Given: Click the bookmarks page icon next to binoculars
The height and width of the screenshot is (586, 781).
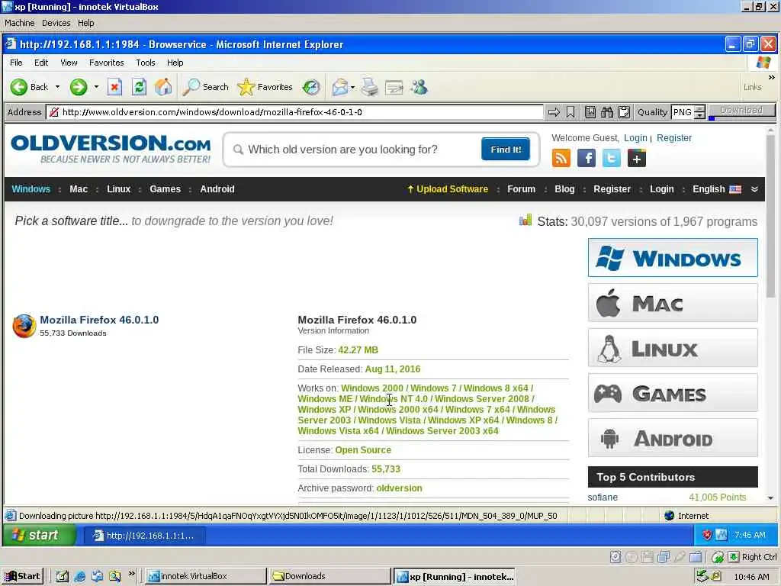Looking at the screenshot, I should point(590,112).
